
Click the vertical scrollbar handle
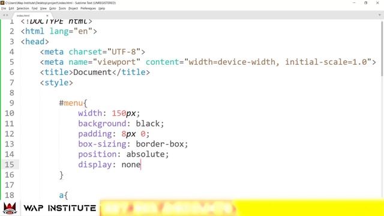click(382, 48)
